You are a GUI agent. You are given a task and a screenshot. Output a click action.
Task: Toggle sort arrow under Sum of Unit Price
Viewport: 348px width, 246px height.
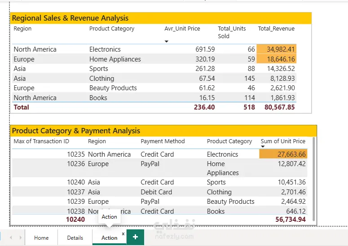pyautogui.click(x=263, y=146)
